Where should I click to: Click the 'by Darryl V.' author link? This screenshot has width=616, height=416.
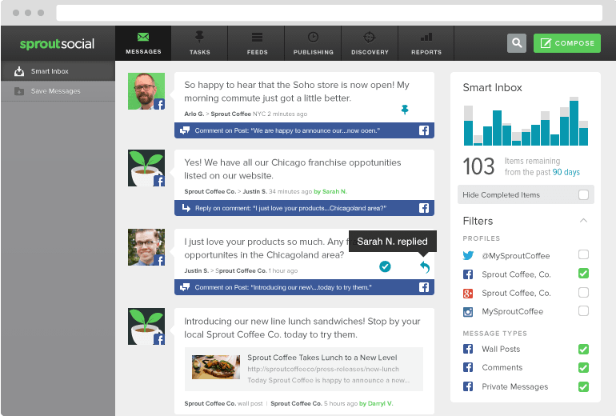coord(376,403)
